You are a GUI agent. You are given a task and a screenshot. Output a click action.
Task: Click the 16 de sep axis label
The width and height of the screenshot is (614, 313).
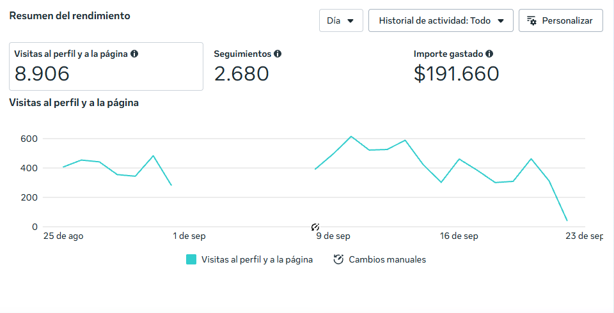tap(459, 236)
